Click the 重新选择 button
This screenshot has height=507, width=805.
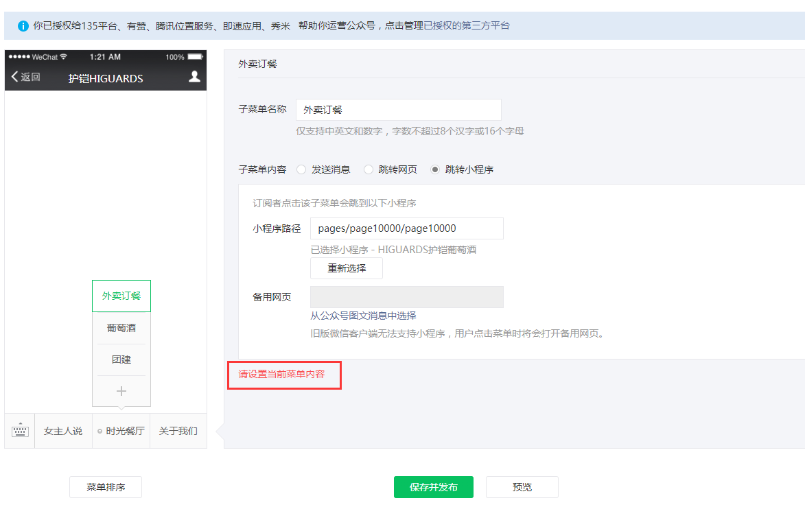(347, 268)
